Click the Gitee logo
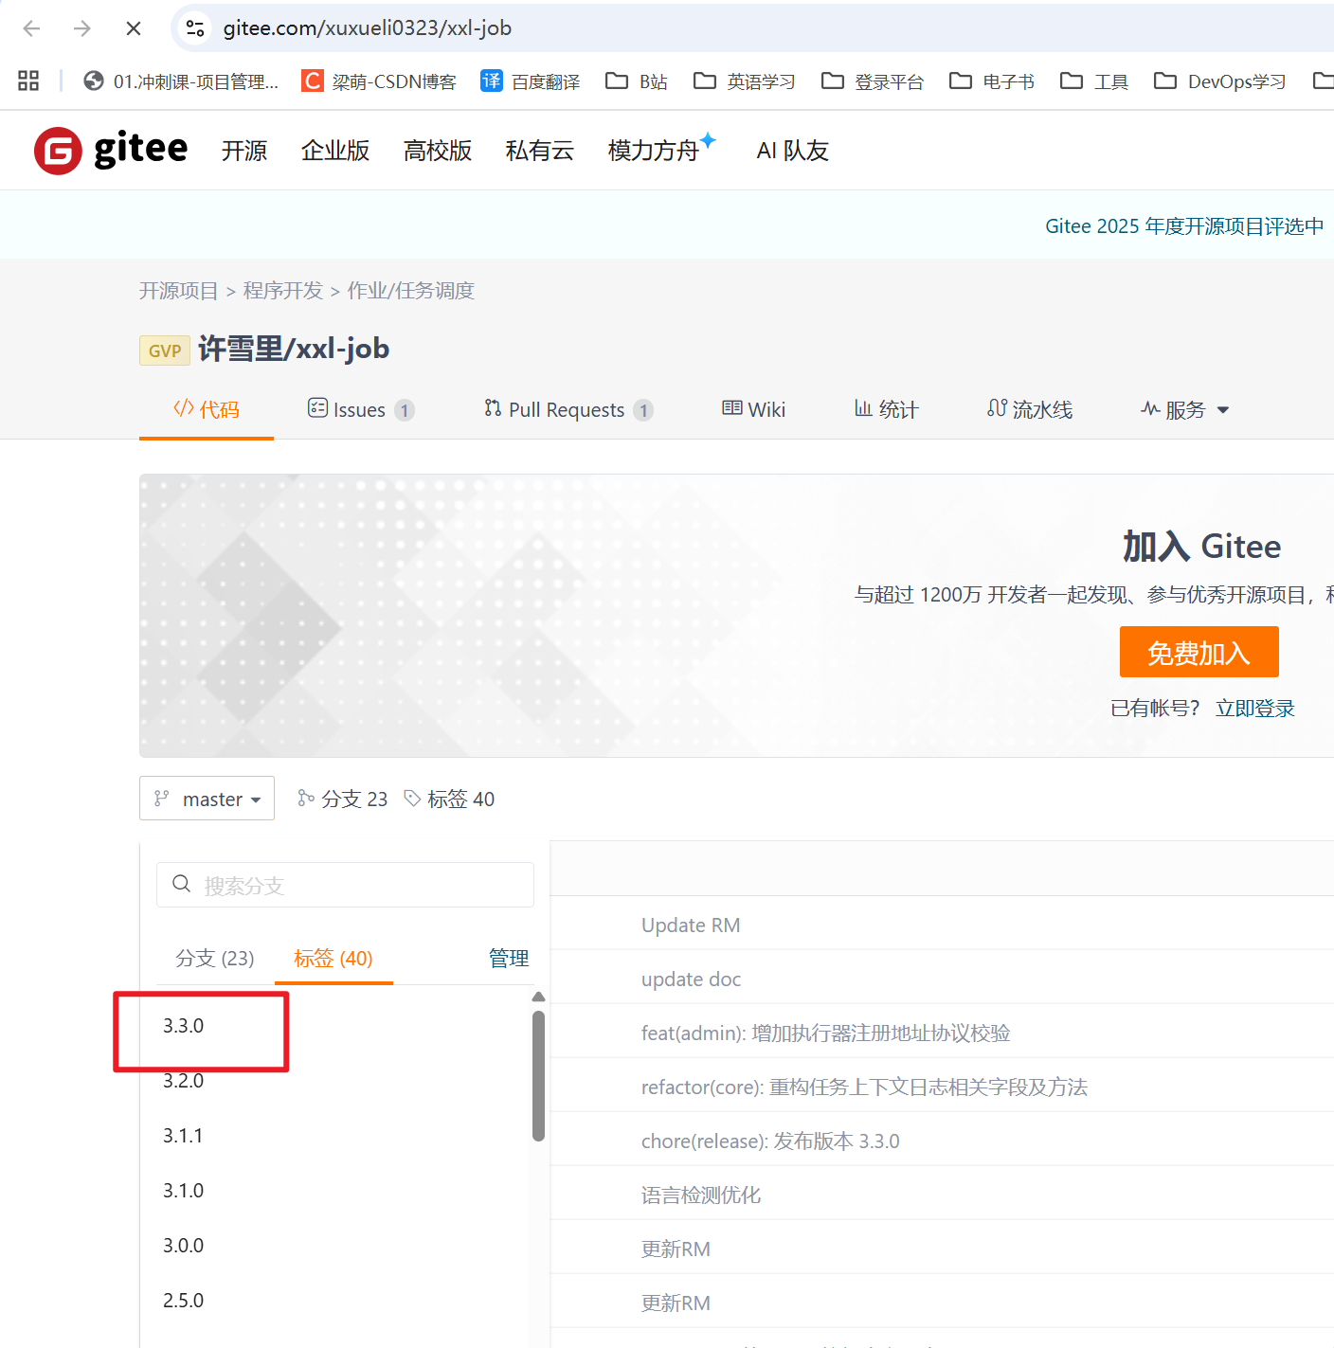 pyautogui.click(x=111, y=151)
